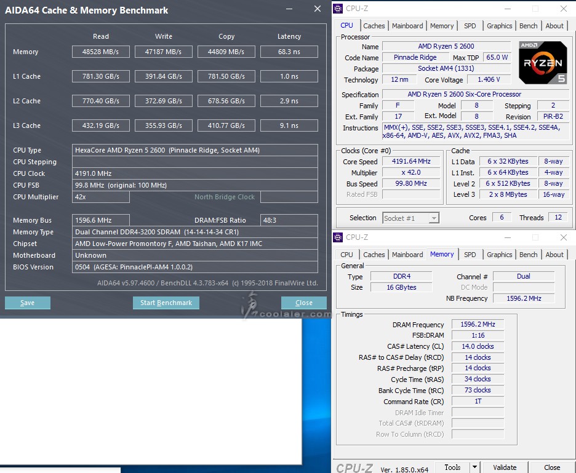Save the AIDA64 benchmark results
This screenshot has height=473, width=576.
(28, 303)
